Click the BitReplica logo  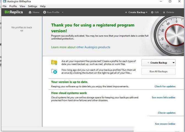pos(14,12)
